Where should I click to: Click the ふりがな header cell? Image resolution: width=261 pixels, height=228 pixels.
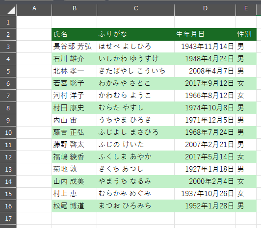coord(136,34)
